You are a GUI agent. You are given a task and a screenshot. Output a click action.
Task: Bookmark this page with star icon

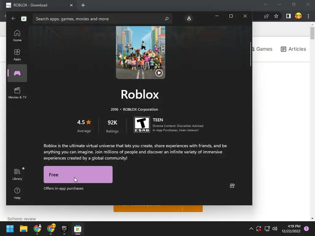point(276,16)
